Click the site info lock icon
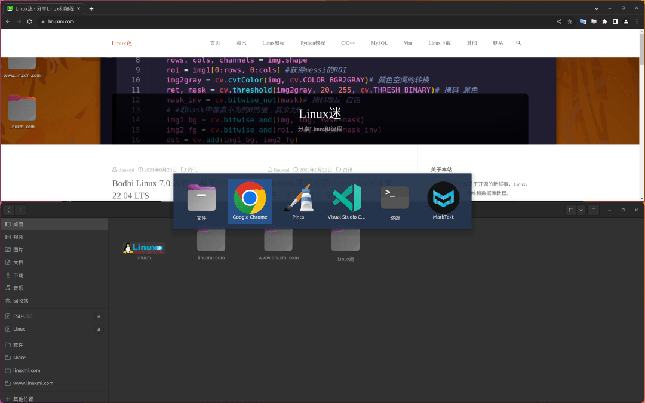The width and height of the screenshot is (645, 403). point(43,21)
